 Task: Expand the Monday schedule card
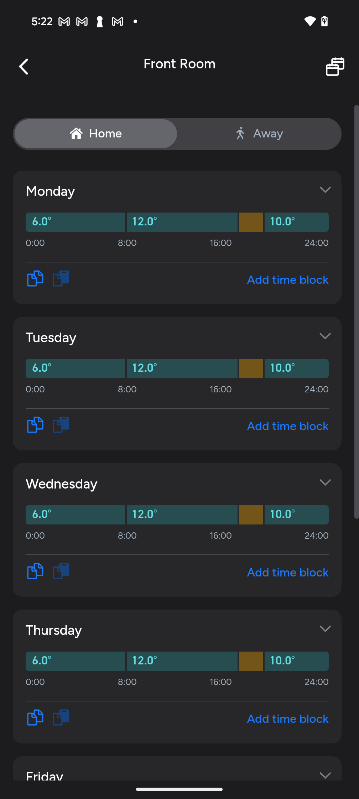[325, 190]
